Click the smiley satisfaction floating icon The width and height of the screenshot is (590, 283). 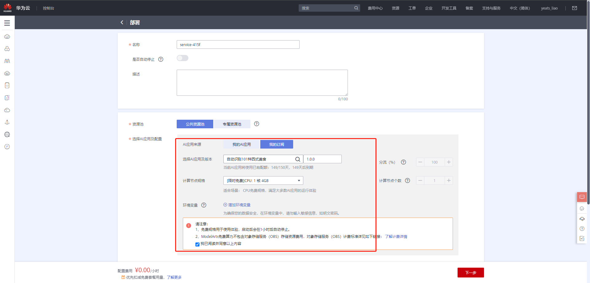[582, 208]
